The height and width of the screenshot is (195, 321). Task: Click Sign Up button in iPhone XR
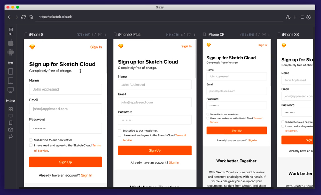[237, 130]
